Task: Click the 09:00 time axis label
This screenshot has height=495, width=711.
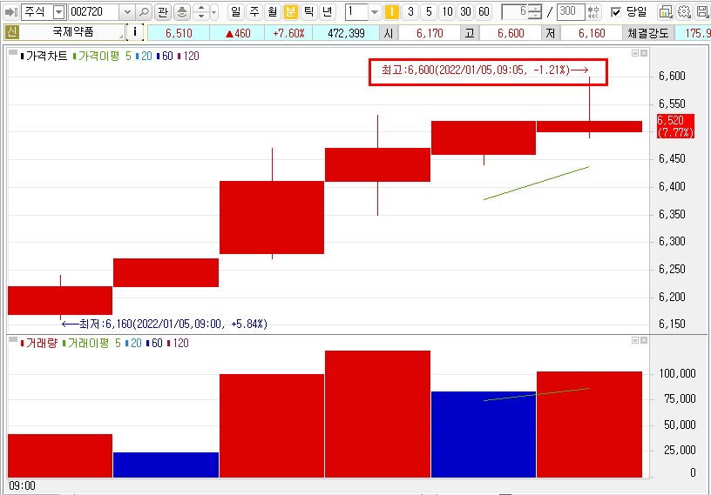Action: tap(23, 486)
